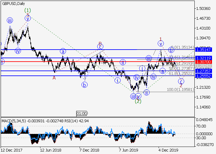
Task: Click the green (1) wave label
Action: coord(28,10)
